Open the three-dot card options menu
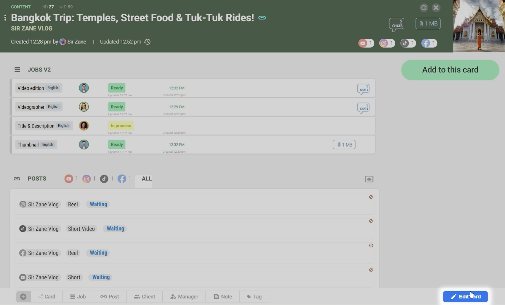Screen dimensions: 505x305 [5, 18]
